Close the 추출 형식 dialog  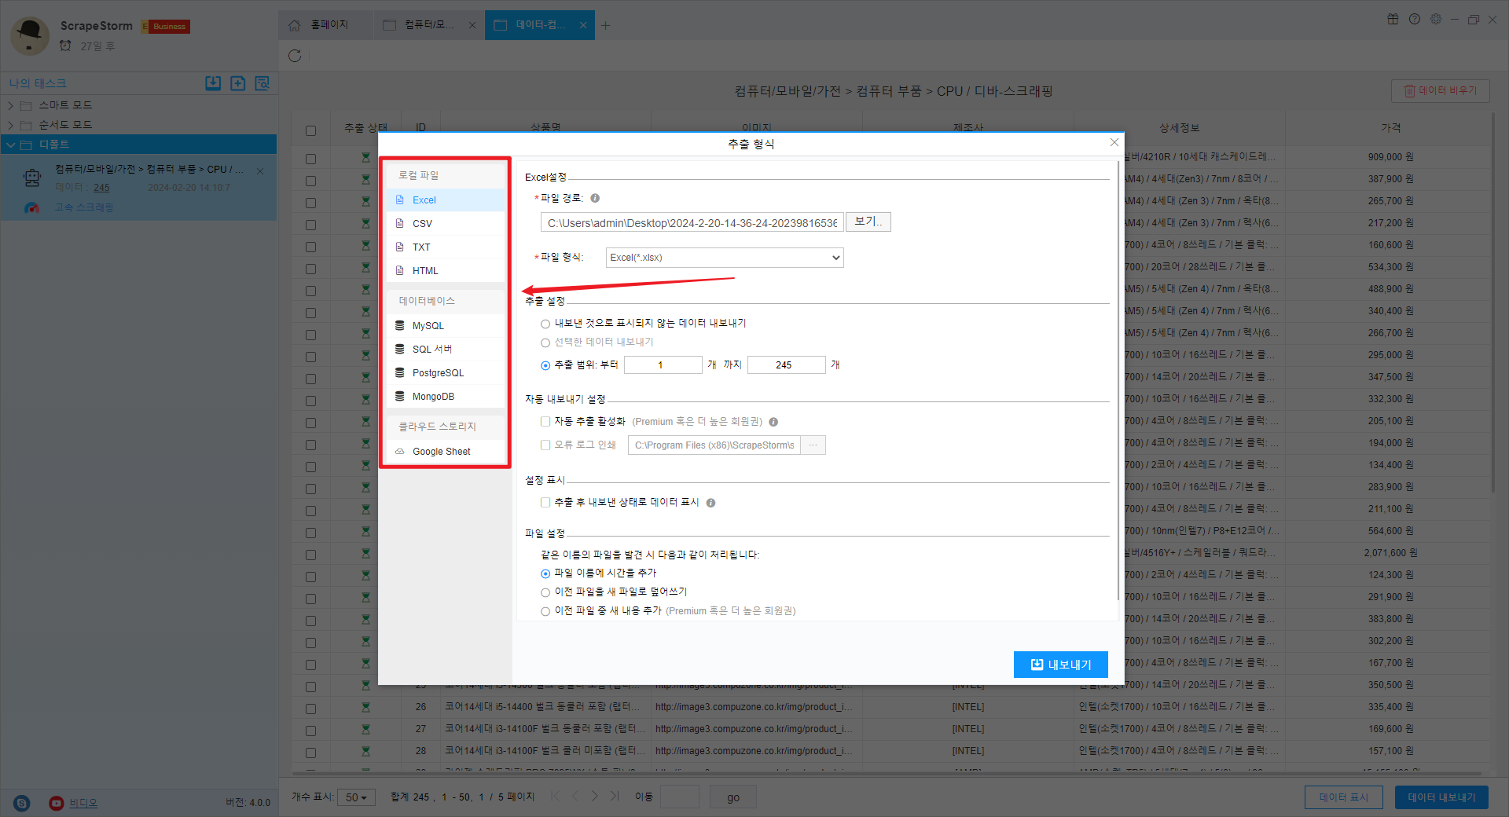pyautogui.click(x=1114, y=142)
